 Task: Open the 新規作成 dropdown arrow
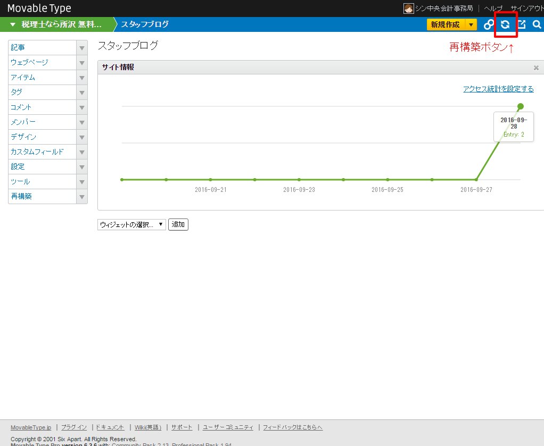pyautogui.click(x=471, y=24)
